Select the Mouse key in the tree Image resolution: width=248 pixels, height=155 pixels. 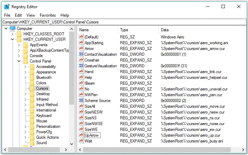click(x=42, y=121)
